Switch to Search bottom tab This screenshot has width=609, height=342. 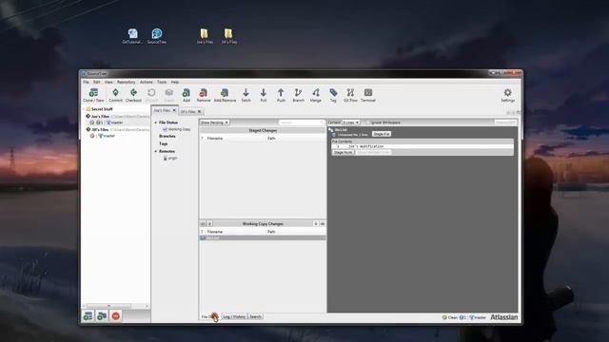pyautogui.click(x=255, y=316)
